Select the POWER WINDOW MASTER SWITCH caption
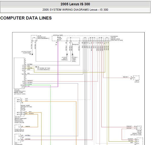The width and height of the screenshot is (152, 145). 19,131
